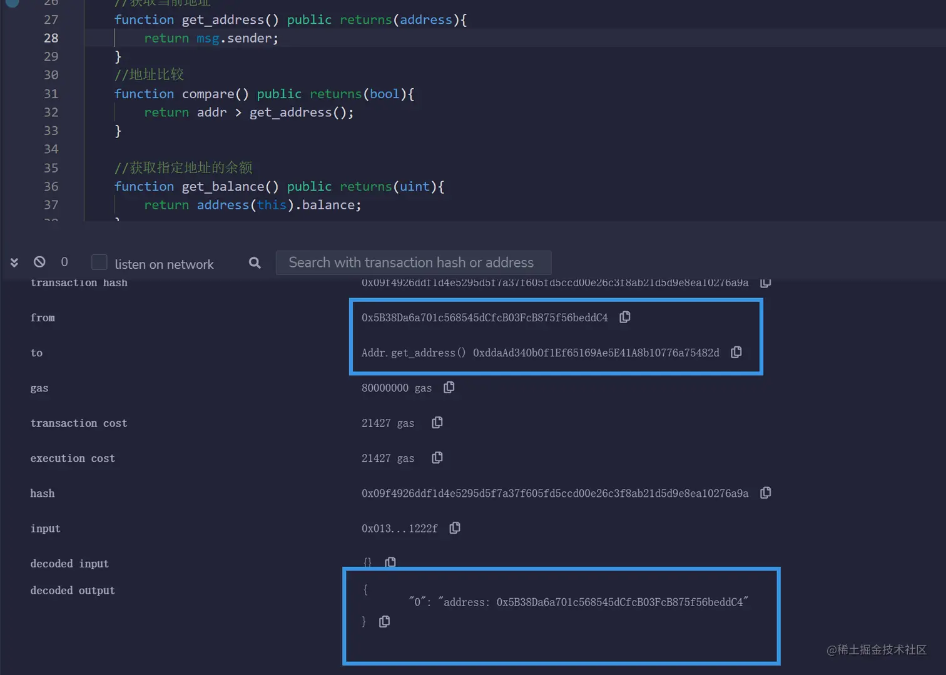Viewport: 946px width, 675px height.
Task: Copy the to contract address
Action: pos(736,352)
